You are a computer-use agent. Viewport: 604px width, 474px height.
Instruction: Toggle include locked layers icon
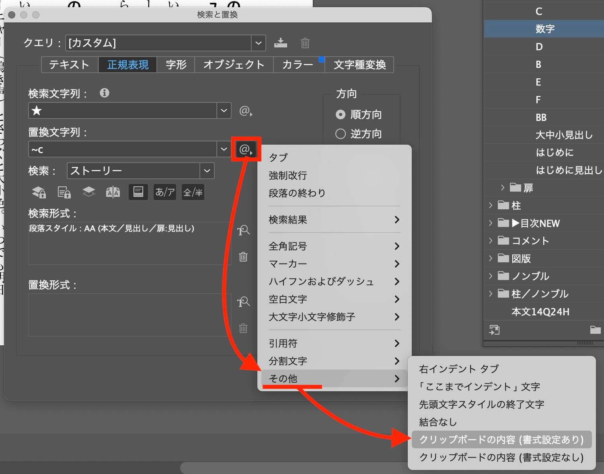(39, 192)
